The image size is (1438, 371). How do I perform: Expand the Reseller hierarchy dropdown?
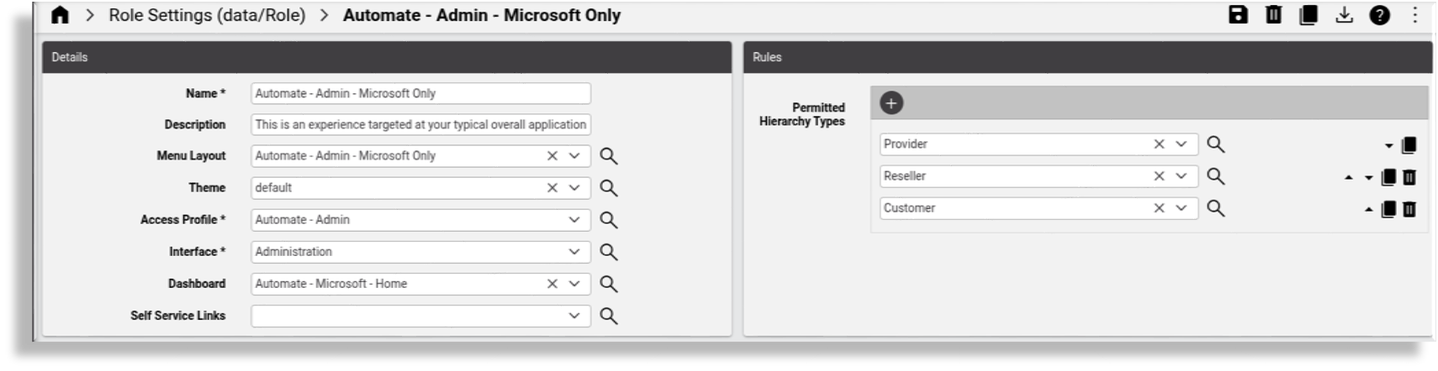pos(1181,176)
